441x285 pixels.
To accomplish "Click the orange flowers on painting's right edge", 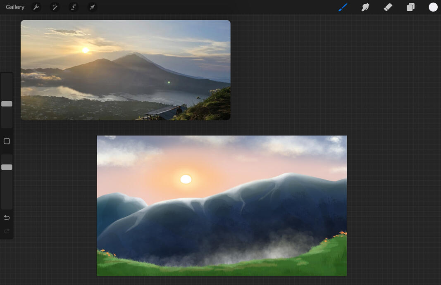I will 341,234.
